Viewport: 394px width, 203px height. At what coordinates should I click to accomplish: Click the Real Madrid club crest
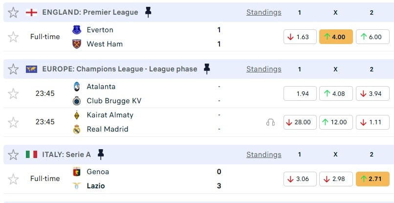click(x=77, y=129)
